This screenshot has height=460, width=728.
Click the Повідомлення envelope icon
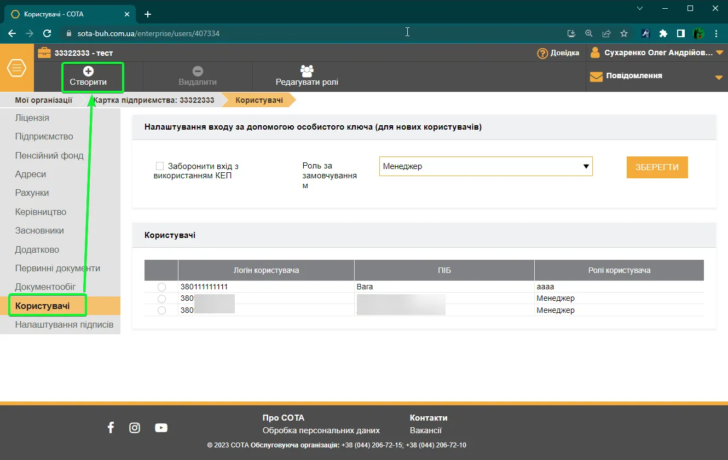[596, 77]
